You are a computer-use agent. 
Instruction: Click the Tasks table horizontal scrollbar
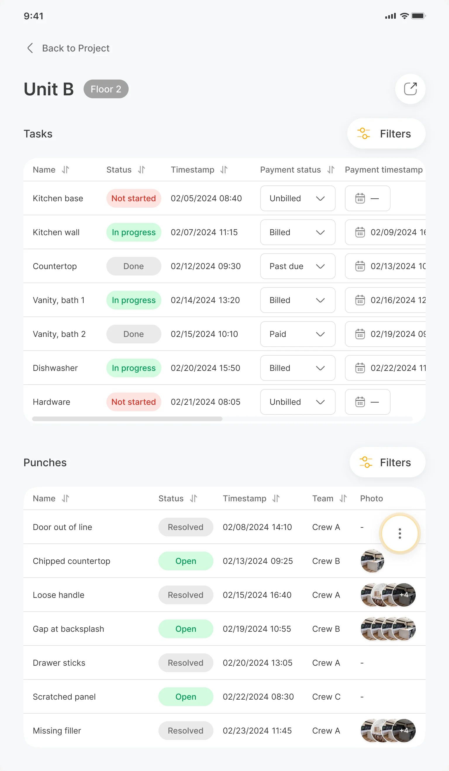127,419
